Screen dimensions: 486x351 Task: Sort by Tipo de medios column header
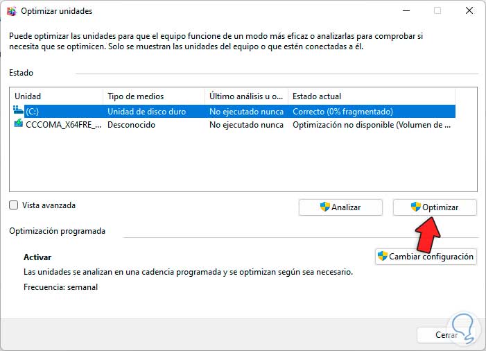click(153, 96)
